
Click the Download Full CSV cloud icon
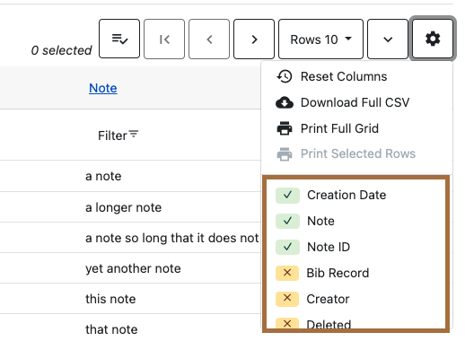[x=285, y=102]
